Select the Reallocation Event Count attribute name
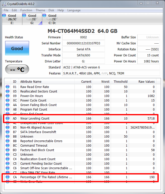Viewport: 165px width, 194px height. (38, 159)
